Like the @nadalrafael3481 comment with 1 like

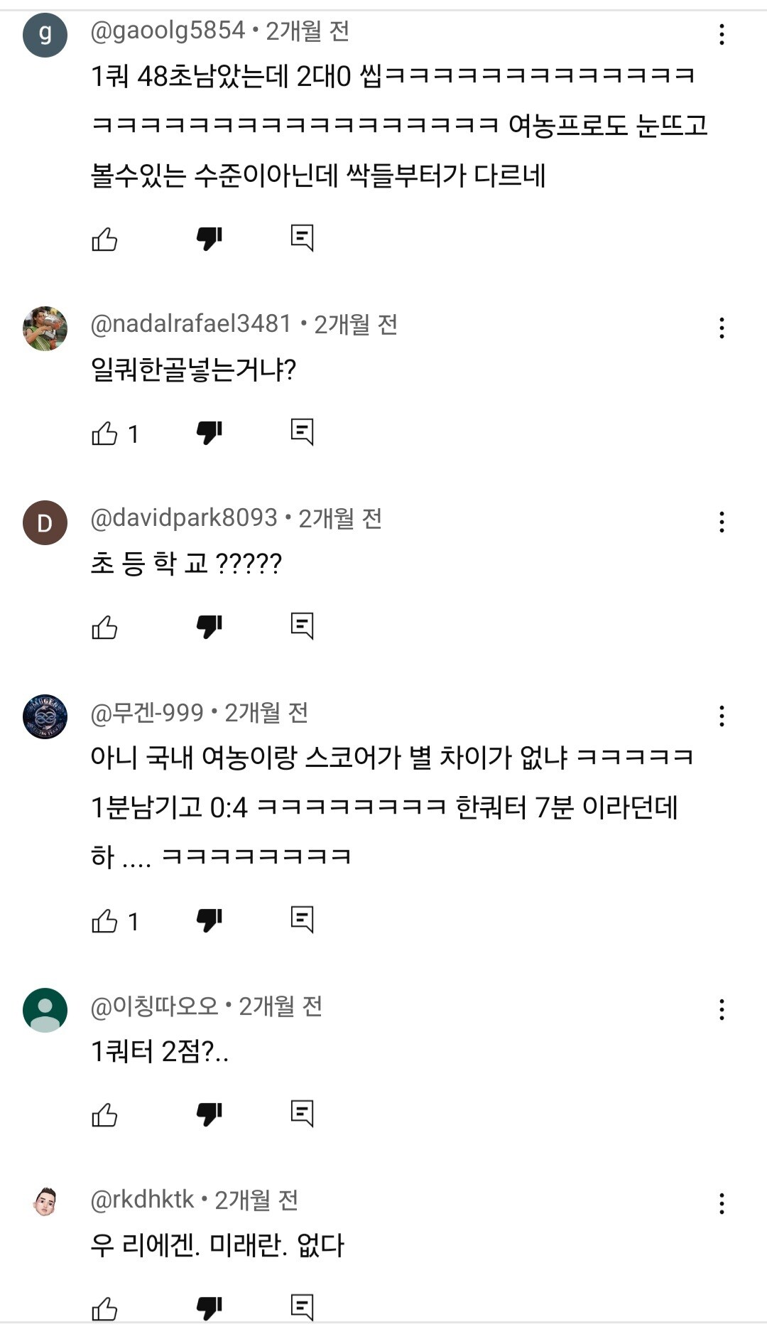104,434
